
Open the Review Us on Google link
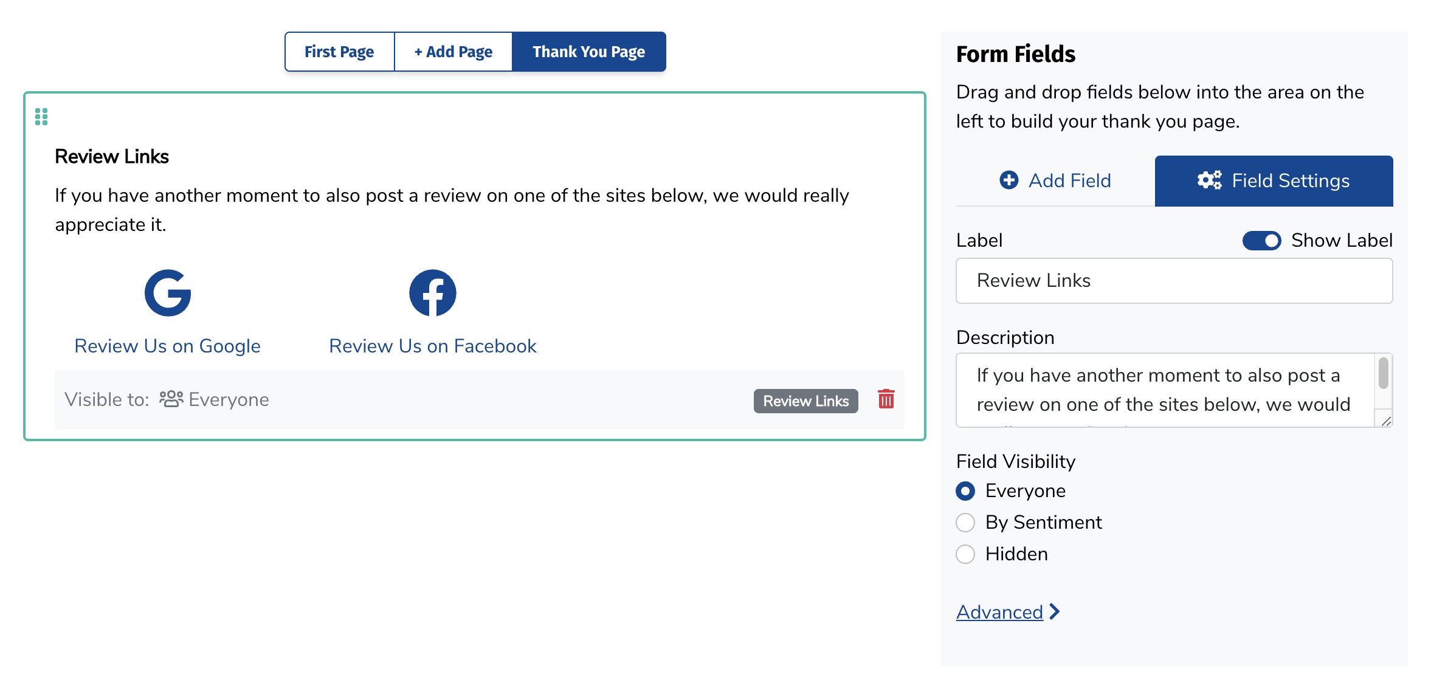pyautogui.click(x=167, y=346)
